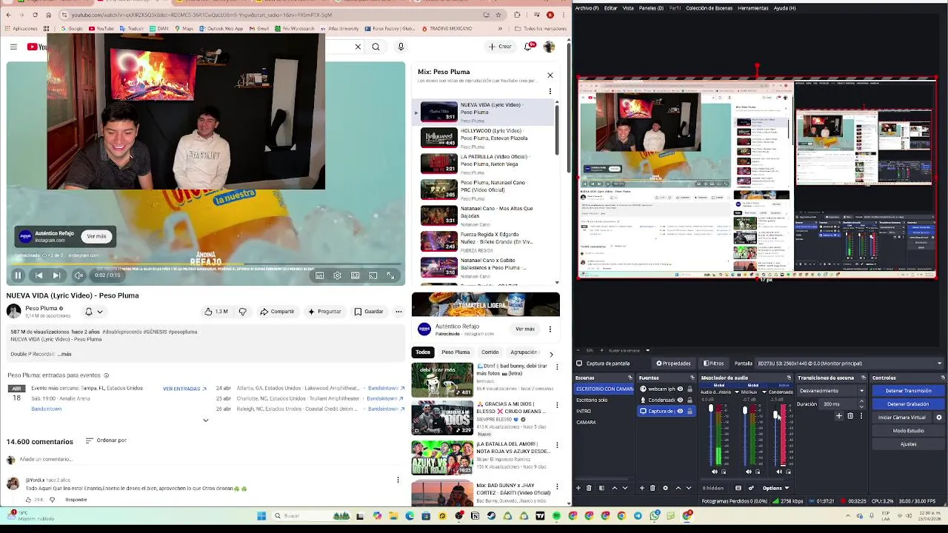Open Audio del escritorio channel dropdown arrow
The image size is (948, 533).
tap(736, 392)
